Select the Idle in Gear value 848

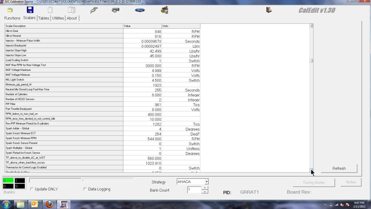tap(143, 31)
